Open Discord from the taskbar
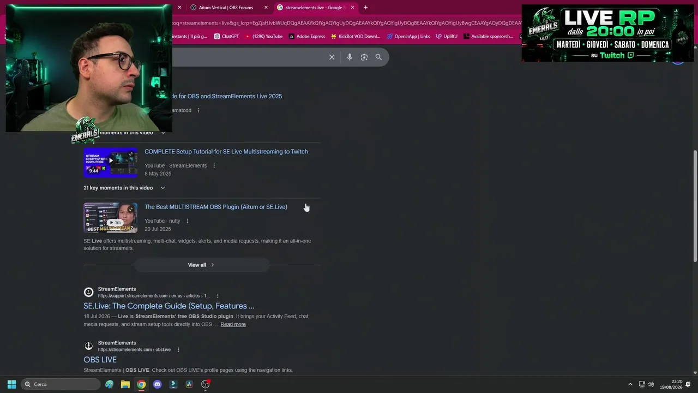Image resolution: width=698 pixels, height=393 pixels. pos(158,384)
